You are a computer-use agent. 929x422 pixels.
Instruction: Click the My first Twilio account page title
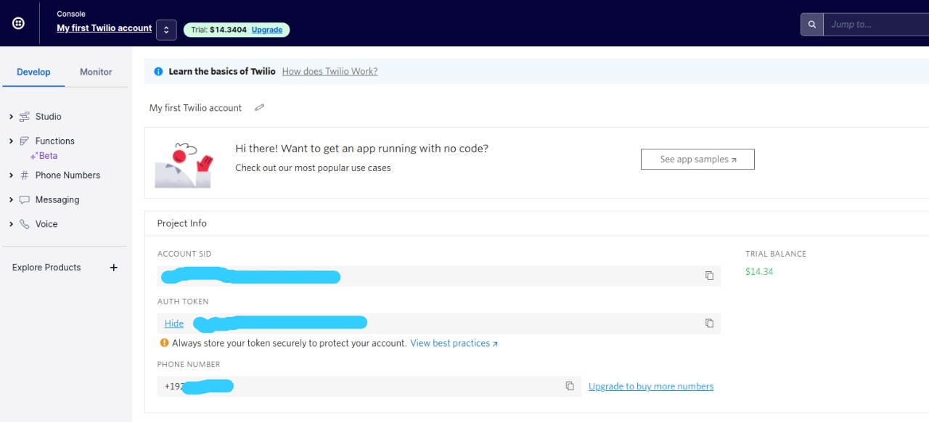coord(195,108)
